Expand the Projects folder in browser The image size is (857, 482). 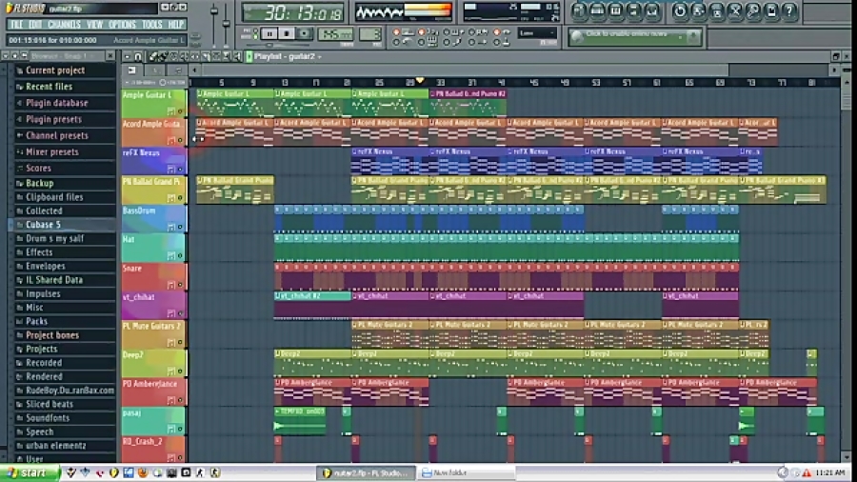(41, 349)
